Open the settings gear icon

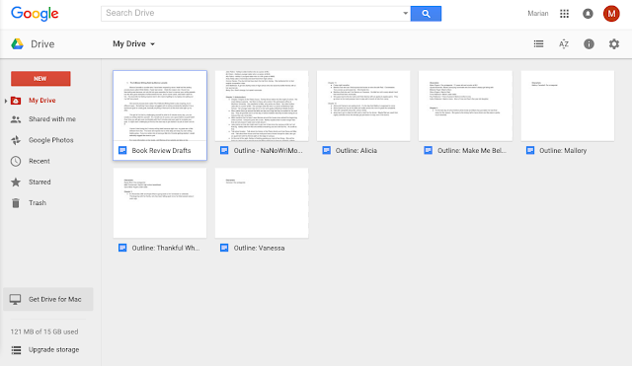[x=614, y=43]
